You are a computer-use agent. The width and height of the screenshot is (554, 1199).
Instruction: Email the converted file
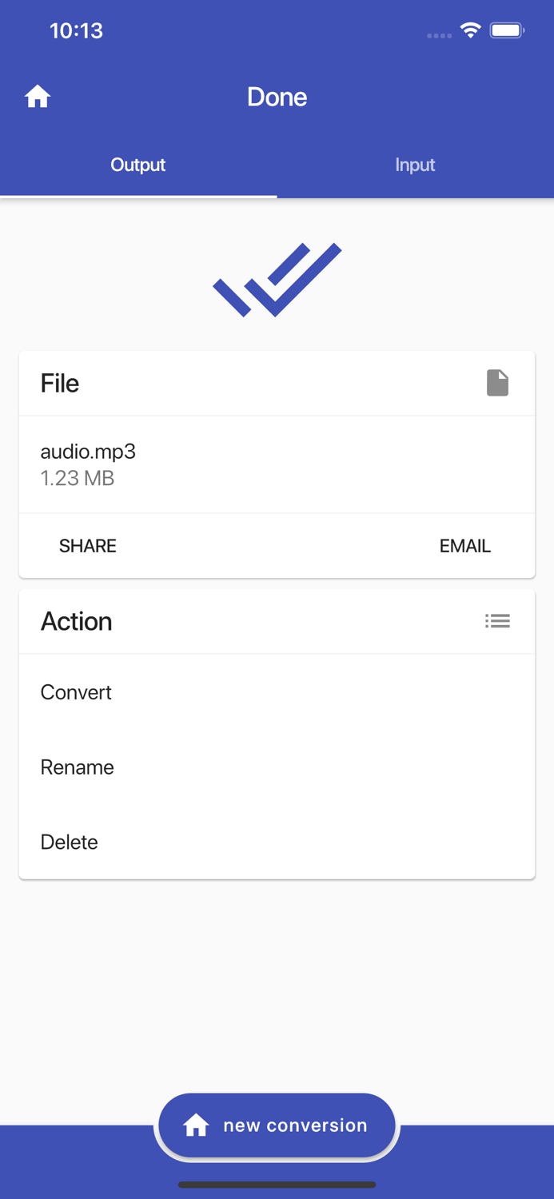(464, 546)
